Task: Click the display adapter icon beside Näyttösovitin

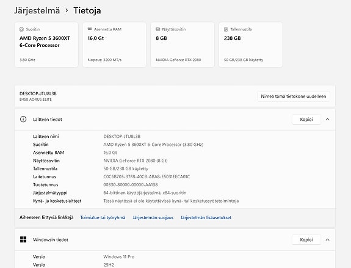Action: click(x=158, y=29)
